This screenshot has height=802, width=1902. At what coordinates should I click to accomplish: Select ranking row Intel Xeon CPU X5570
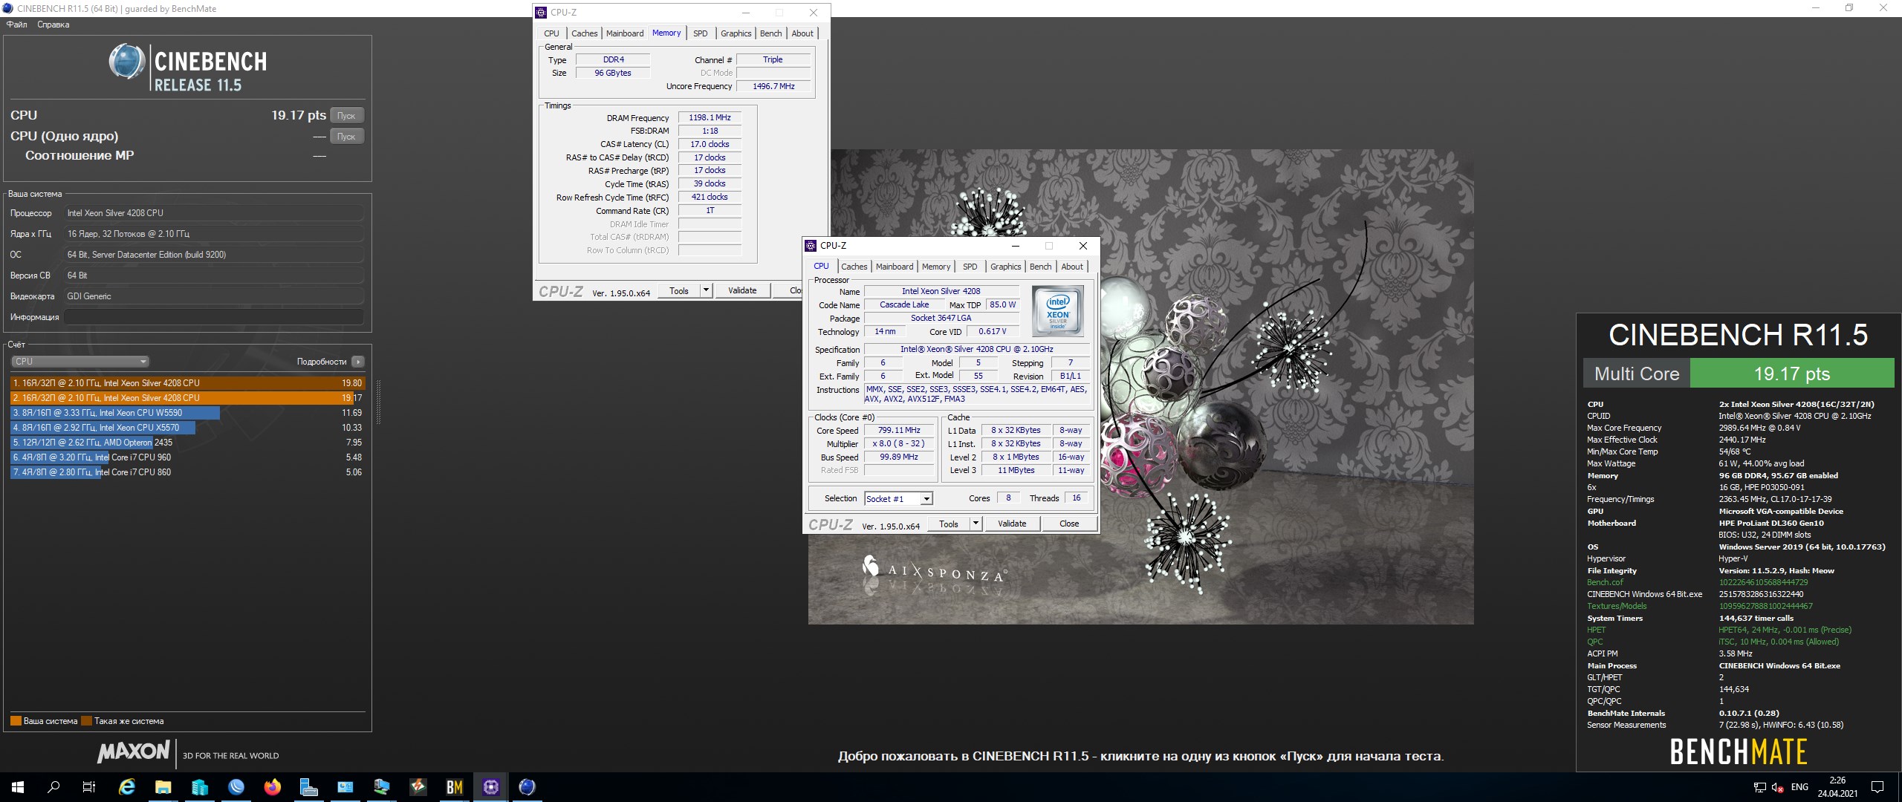pos(188,428)
